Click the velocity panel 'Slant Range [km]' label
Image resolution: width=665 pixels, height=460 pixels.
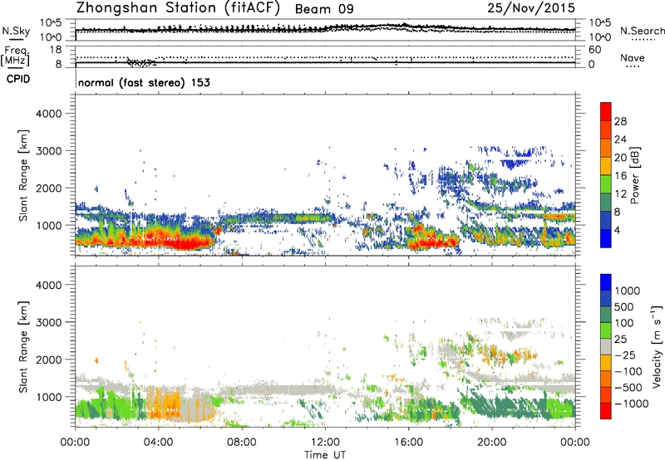point(23,346)
